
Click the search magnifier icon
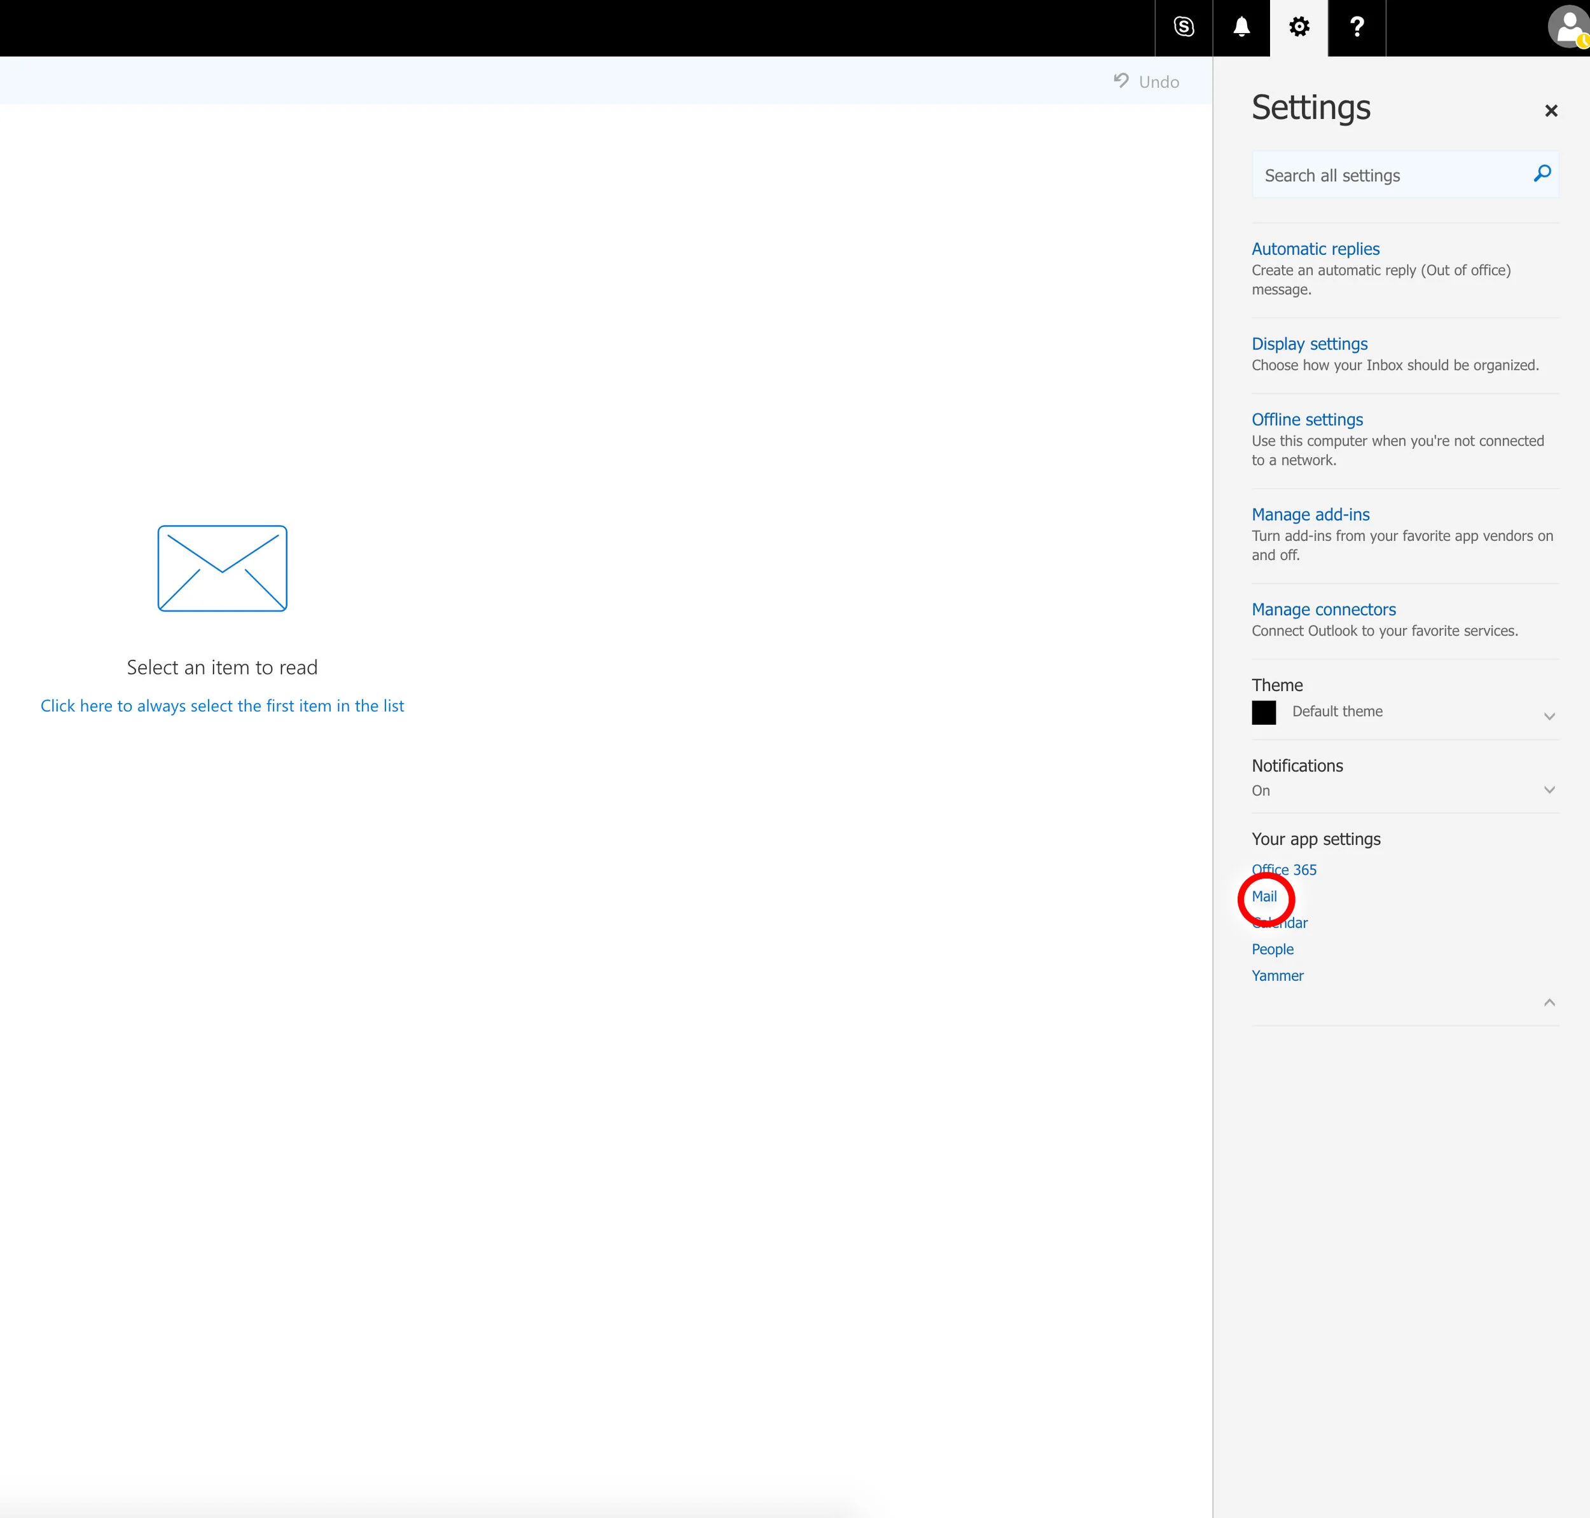tap(1542, 174)
